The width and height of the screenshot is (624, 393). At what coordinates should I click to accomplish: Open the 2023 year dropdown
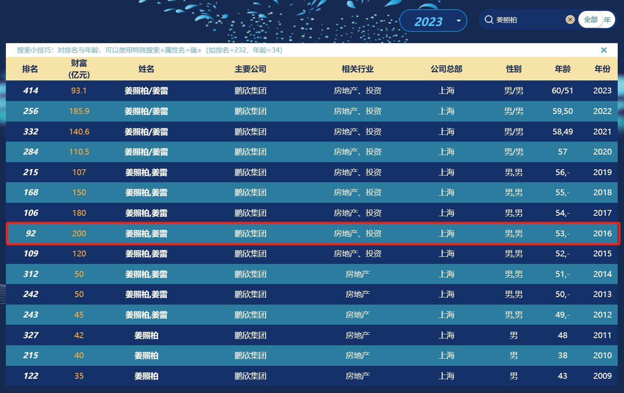point(433,21)
